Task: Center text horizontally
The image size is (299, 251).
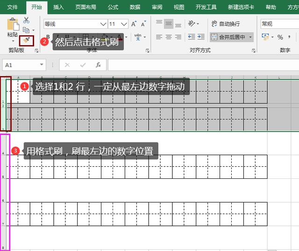Action: [x=169, y=37]
